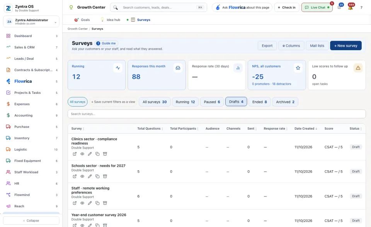Switch to the Idea hub tab

tap(111, 20)
